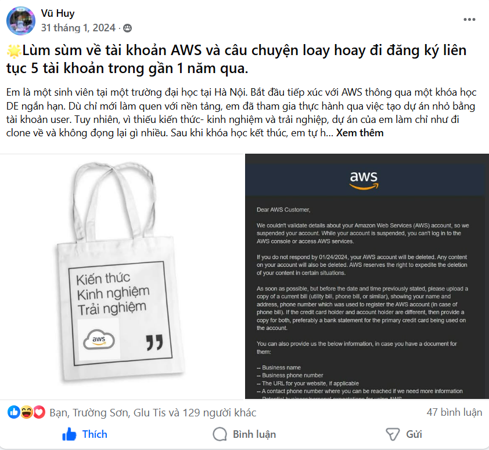Expand the post with "Xem thêm"
The width and height of the screenshot is (489, 450).
coord(359,133)
